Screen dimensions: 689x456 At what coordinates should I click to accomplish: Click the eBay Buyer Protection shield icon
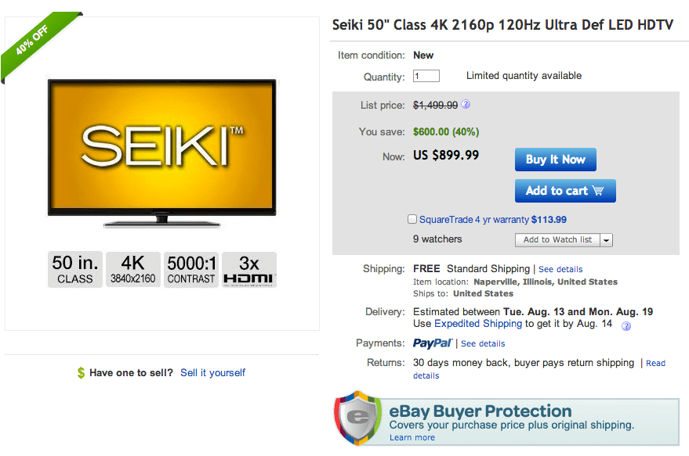(x=358, y=418)
